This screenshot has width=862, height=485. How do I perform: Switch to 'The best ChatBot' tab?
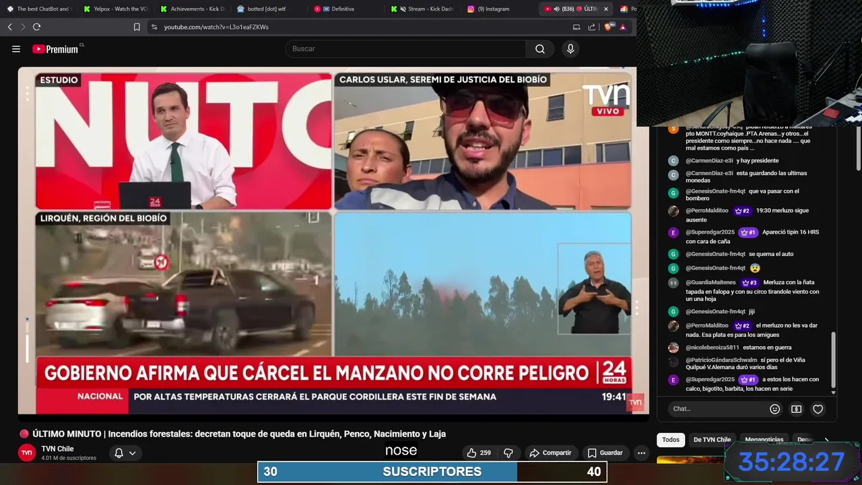[38, 9]
